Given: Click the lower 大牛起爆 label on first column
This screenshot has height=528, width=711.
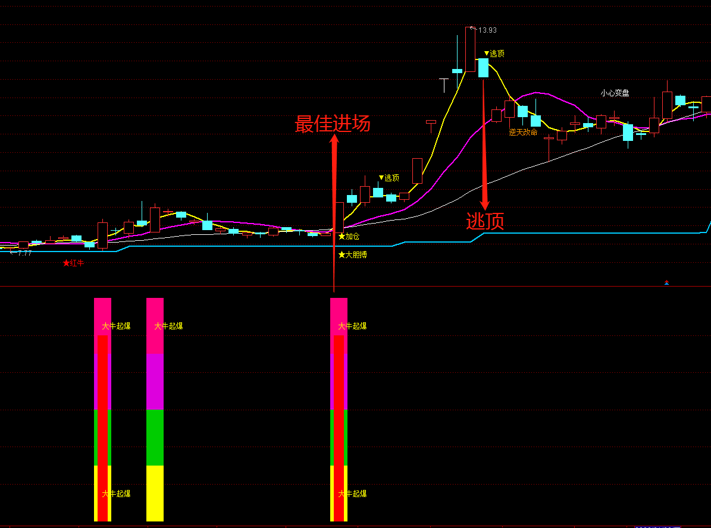Looking at the screenshot, I should 116,494.
